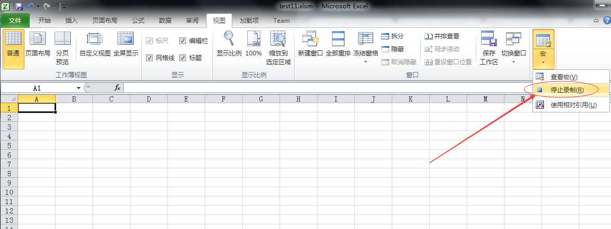Toggle the 标题 headings checkbox
This screenshot has width=611, height=229.
[x=182, y=58]
